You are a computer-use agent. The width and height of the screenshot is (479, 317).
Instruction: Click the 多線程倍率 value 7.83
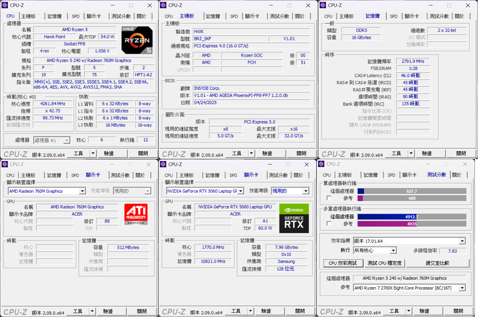[x=452, y=251]
